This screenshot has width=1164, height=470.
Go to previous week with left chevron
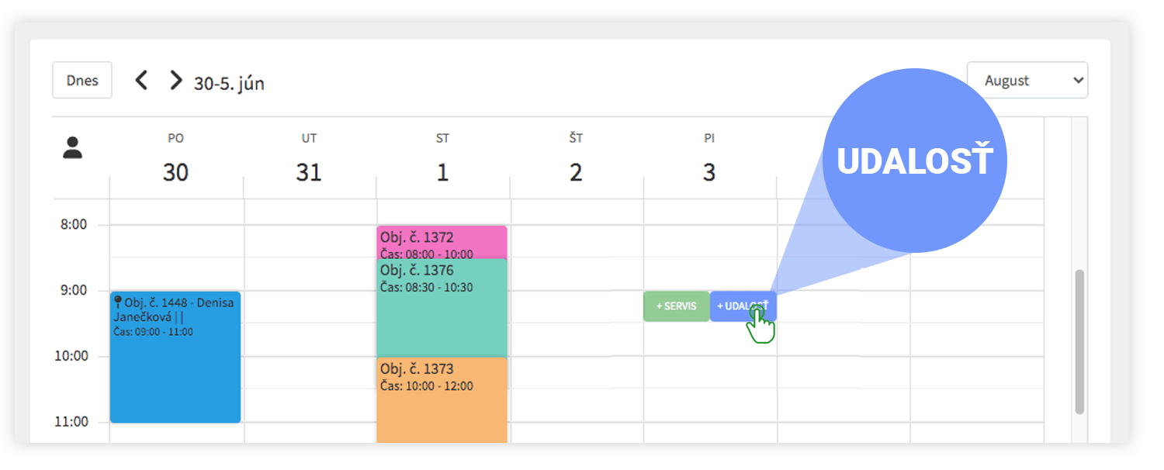(x=141, y=80)
